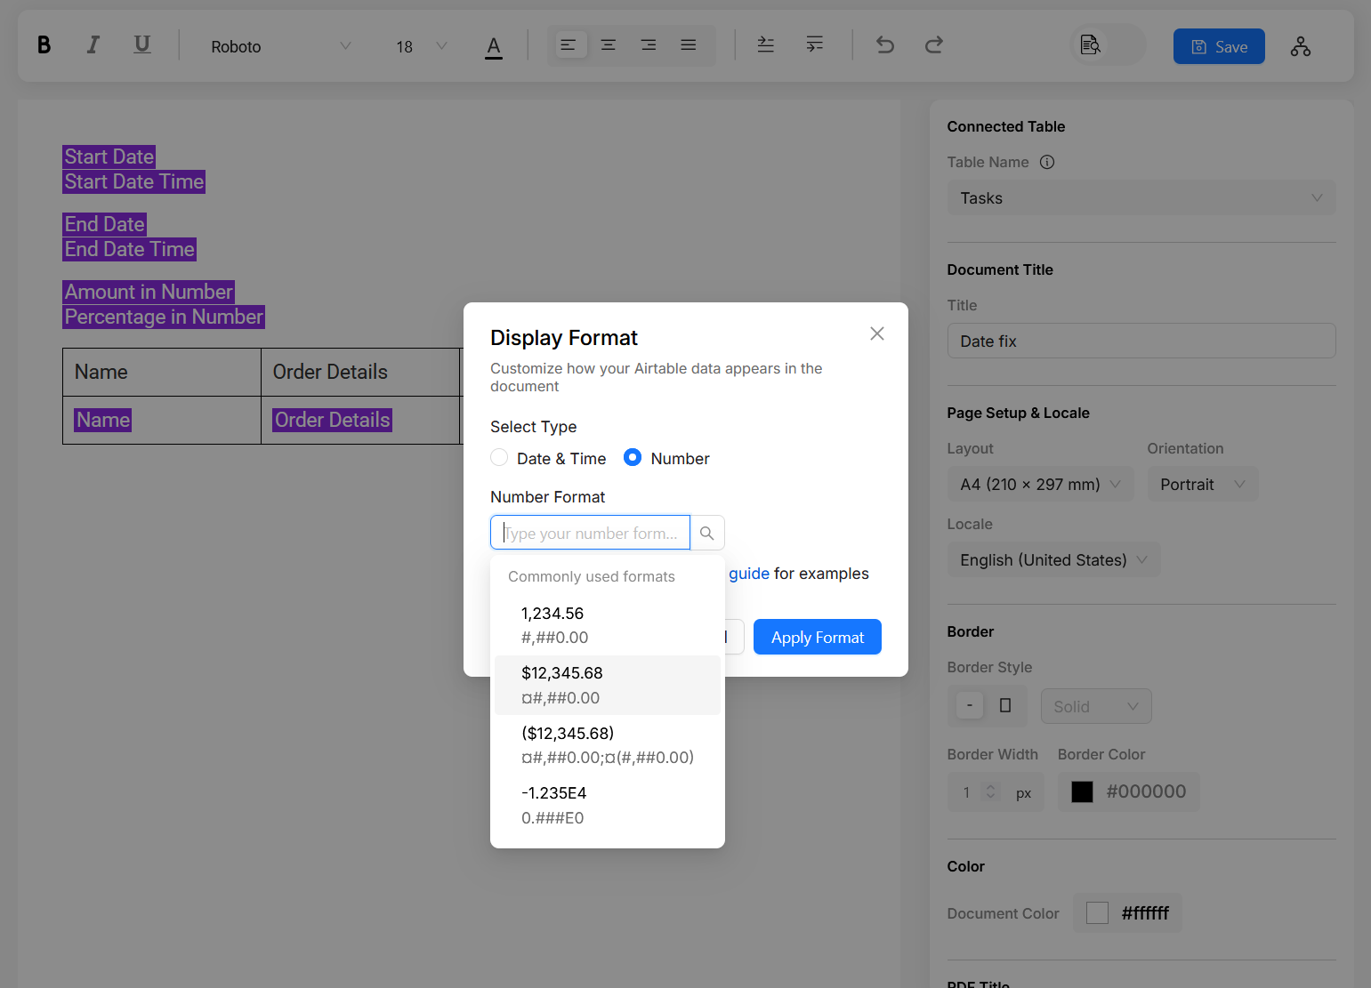Expand the Tasks table name dropdown
1371x988 pixels.
click(x=1141, y=198)
